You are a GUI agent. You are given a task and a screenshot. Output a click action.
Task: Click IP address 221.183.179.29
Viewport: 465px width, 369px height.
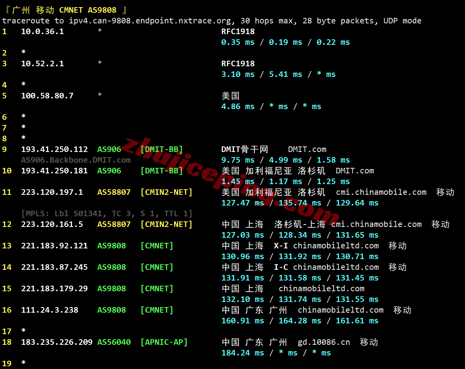pyautogui.click(x=54, y=289)
